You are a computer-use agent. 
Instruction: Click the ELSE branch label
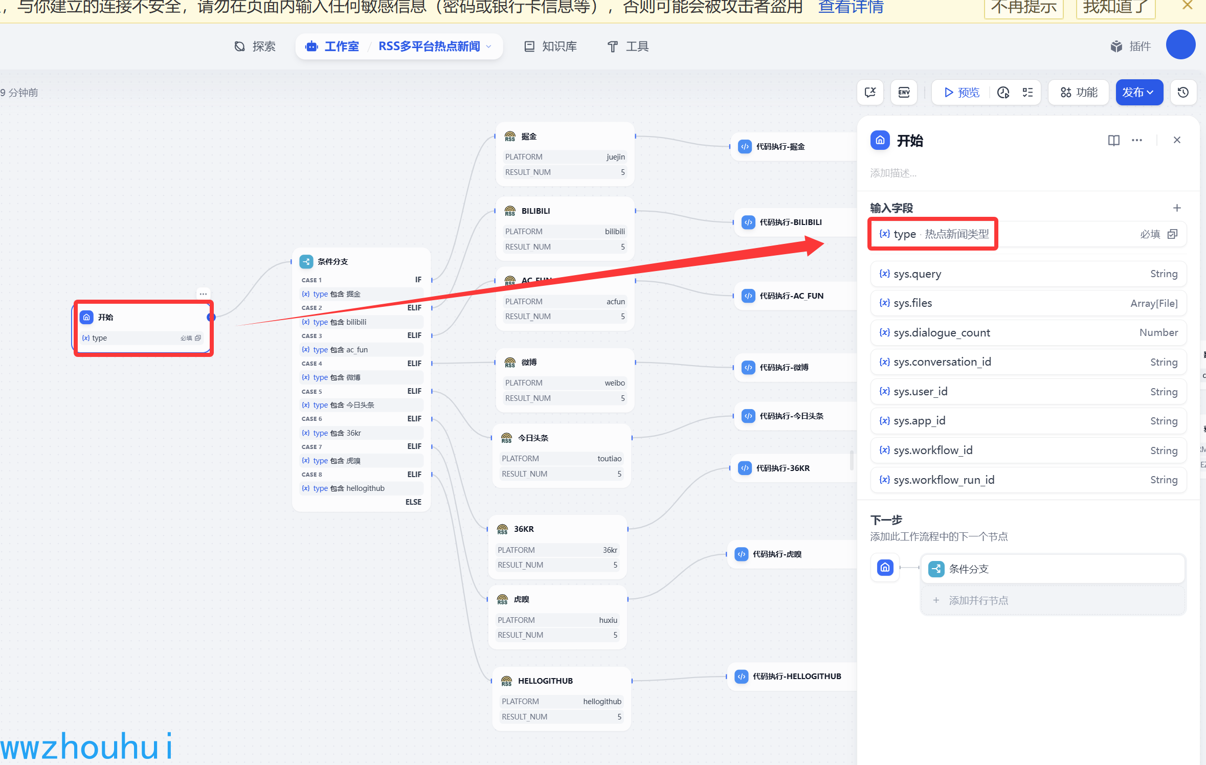pos(413,502)
